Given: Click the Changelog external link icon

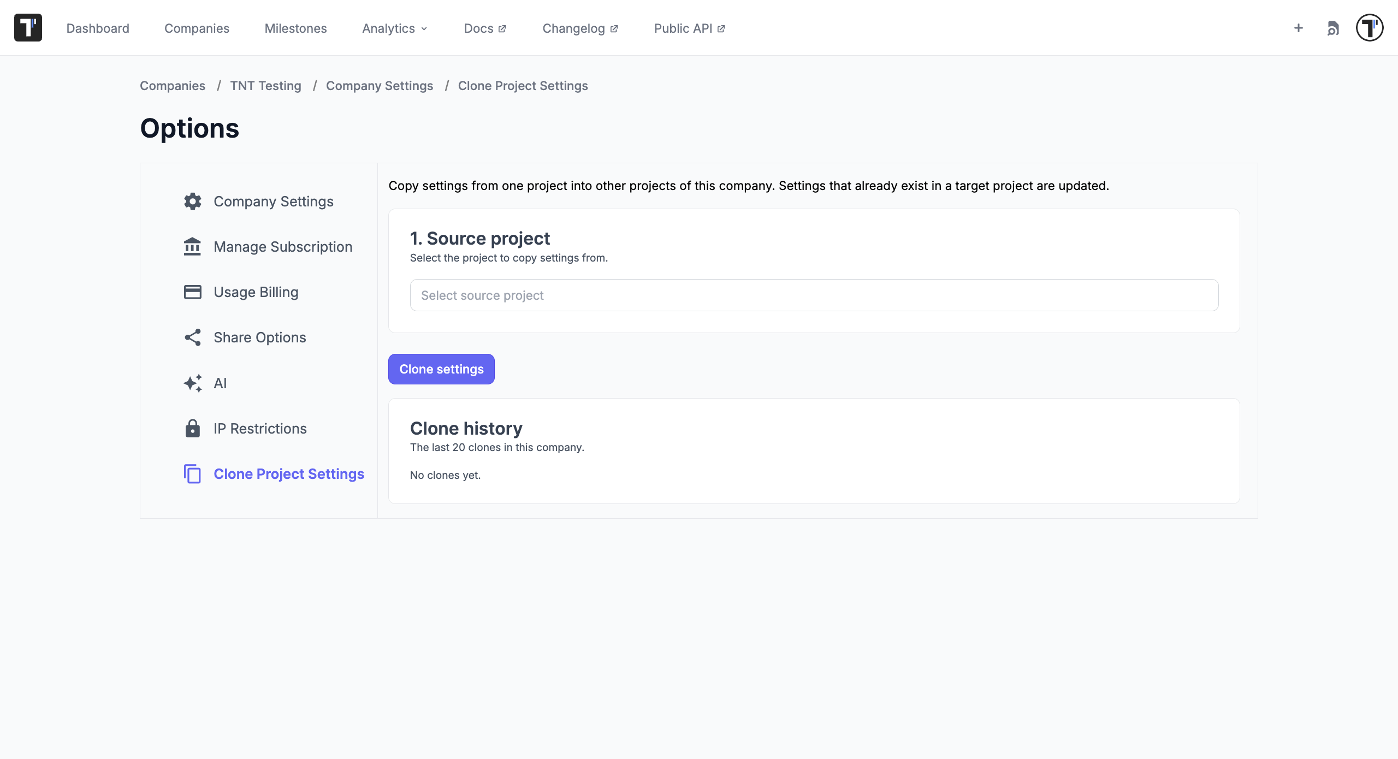Looking at the screenshot, I should (x=614, y=29).
